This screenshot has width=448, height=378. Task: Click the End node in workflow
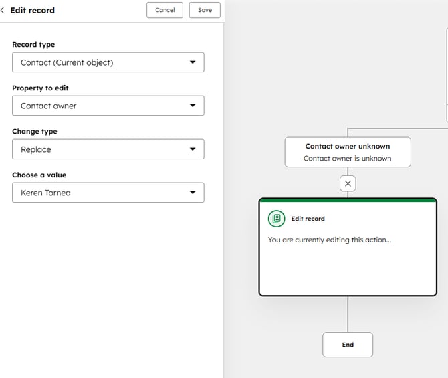tap(348, 345)
